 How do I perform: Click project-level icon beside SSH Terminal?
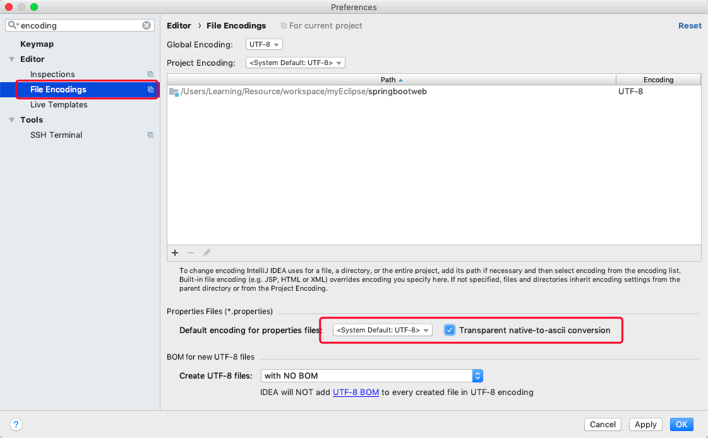150,135
